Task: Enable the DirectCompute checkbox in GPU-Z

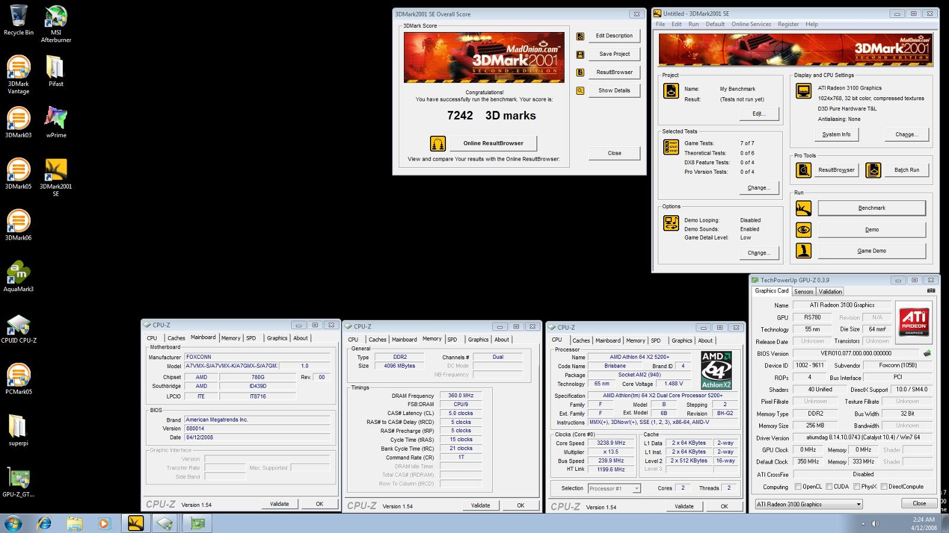Action: pos(884,487)
